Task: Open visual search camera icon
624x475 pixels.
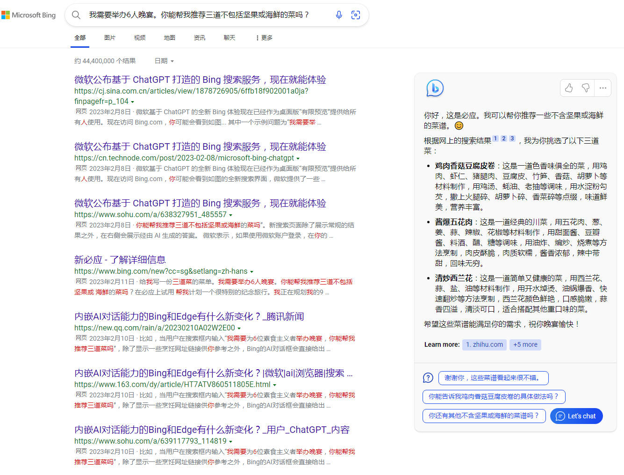Action: tap(356, 15)
